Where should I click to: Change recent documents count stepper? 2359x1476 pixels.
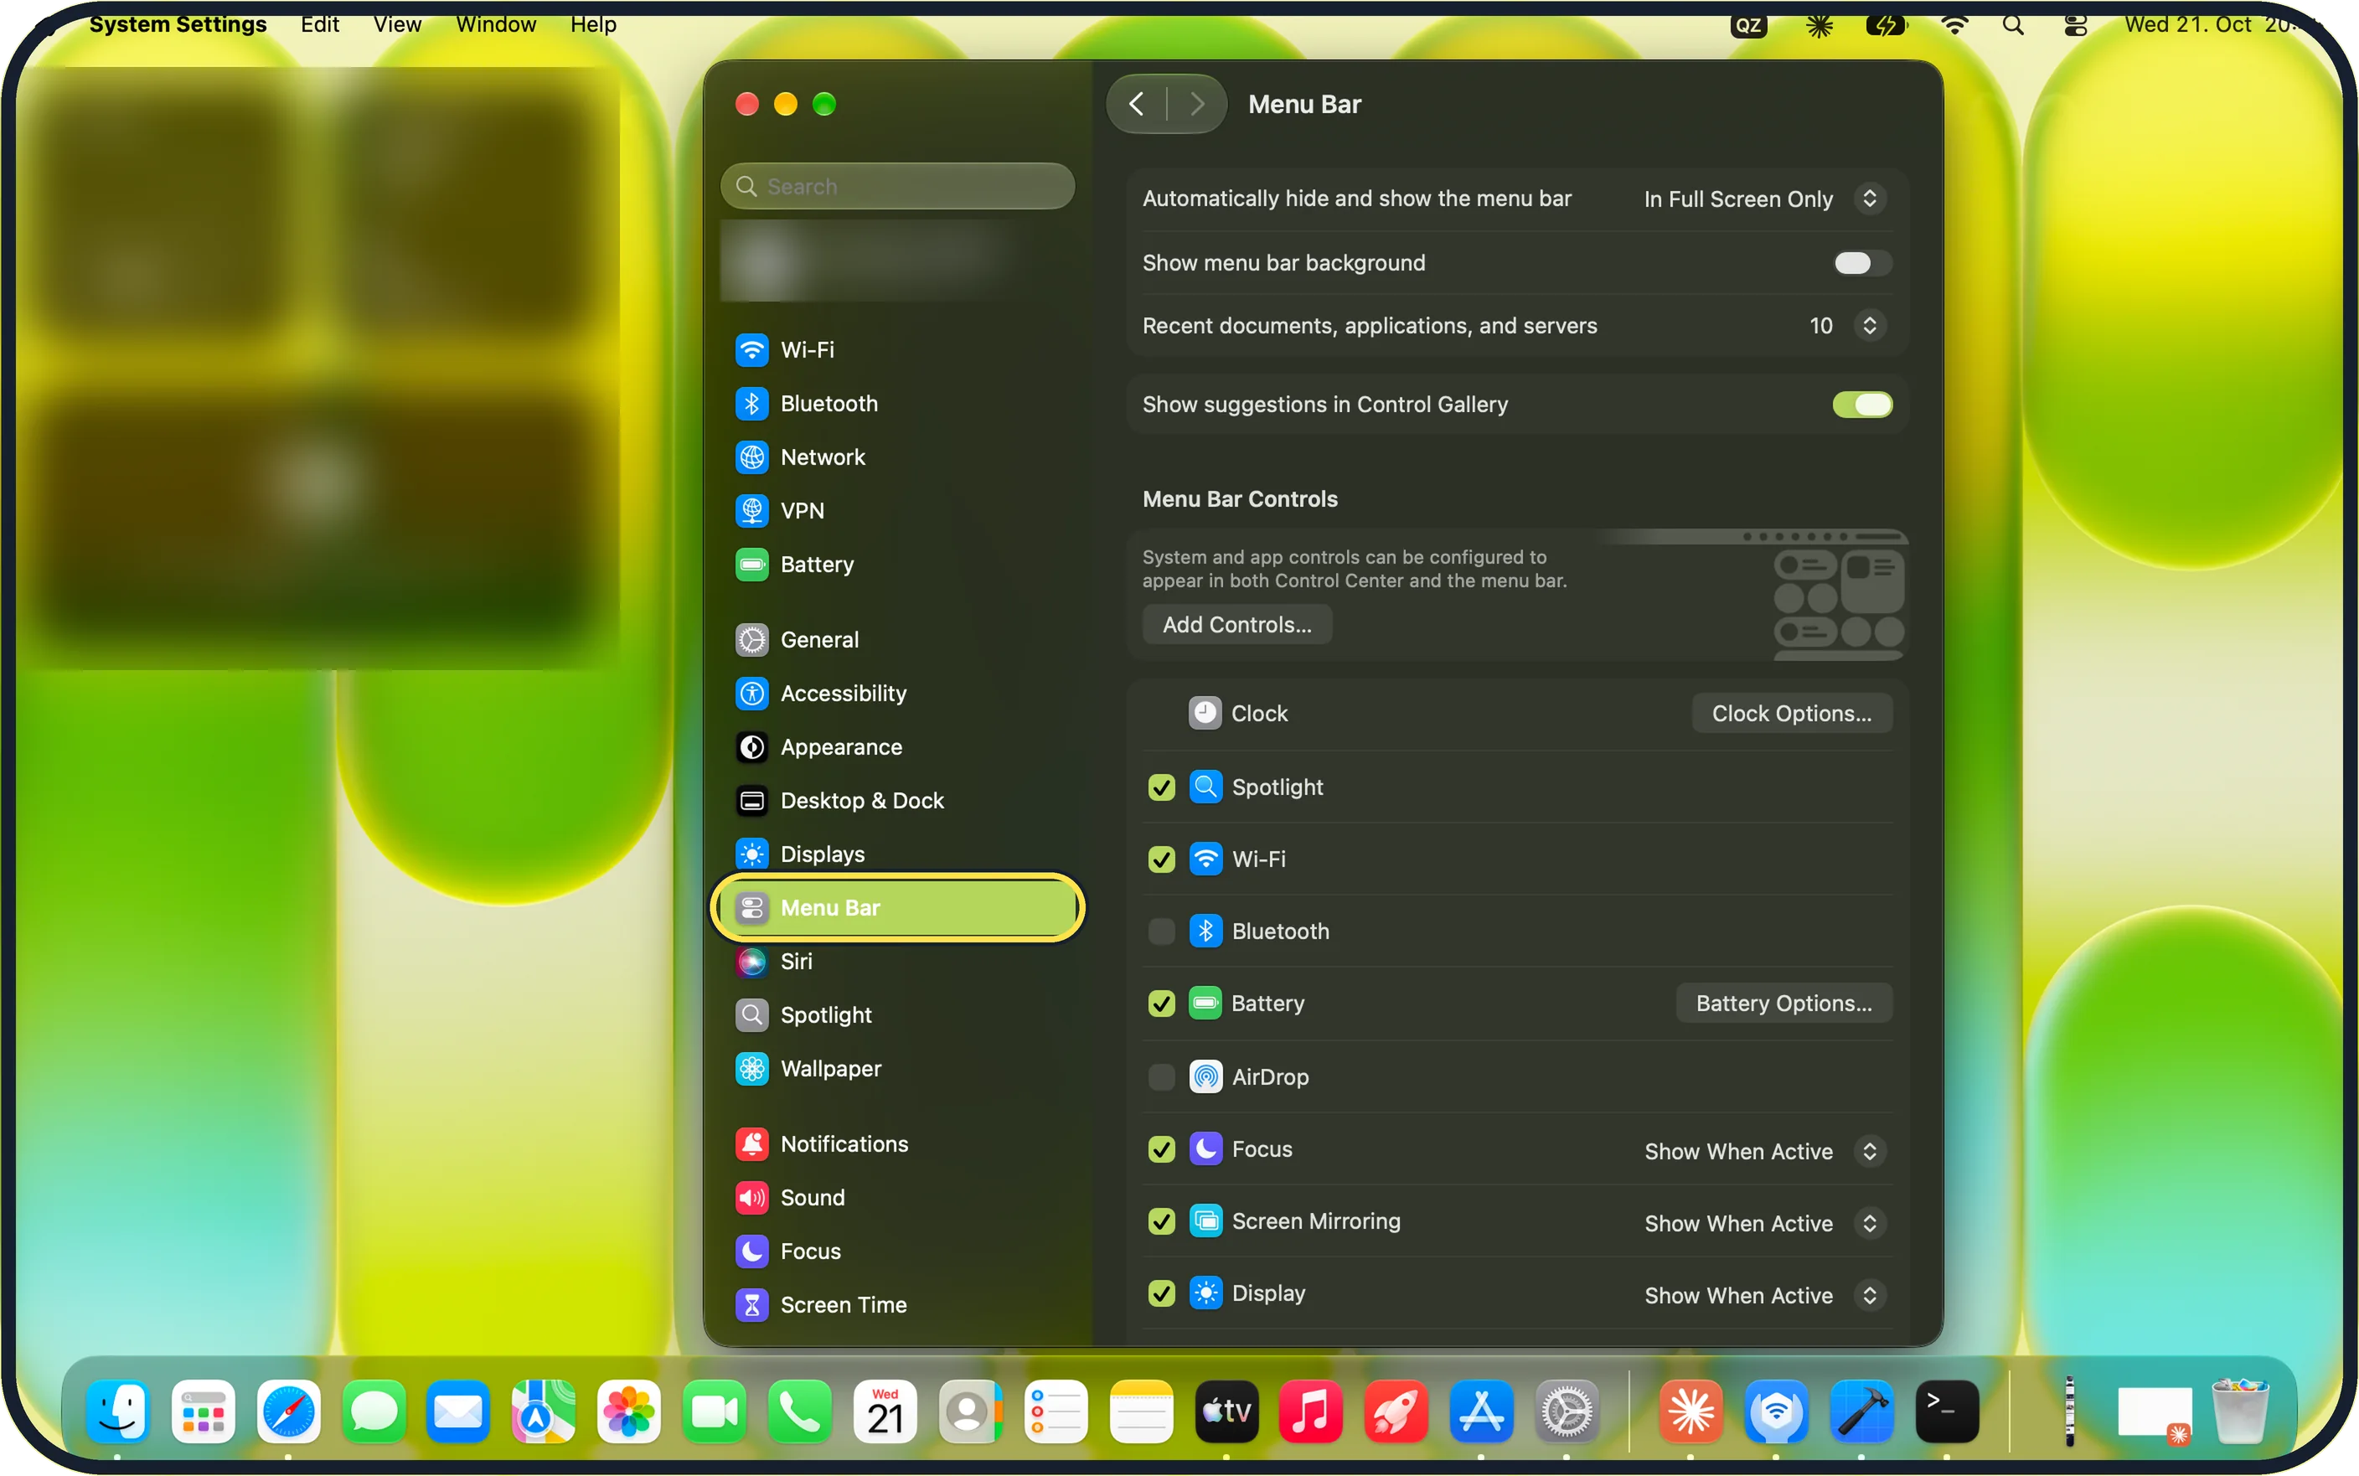tap(1869, 325)
